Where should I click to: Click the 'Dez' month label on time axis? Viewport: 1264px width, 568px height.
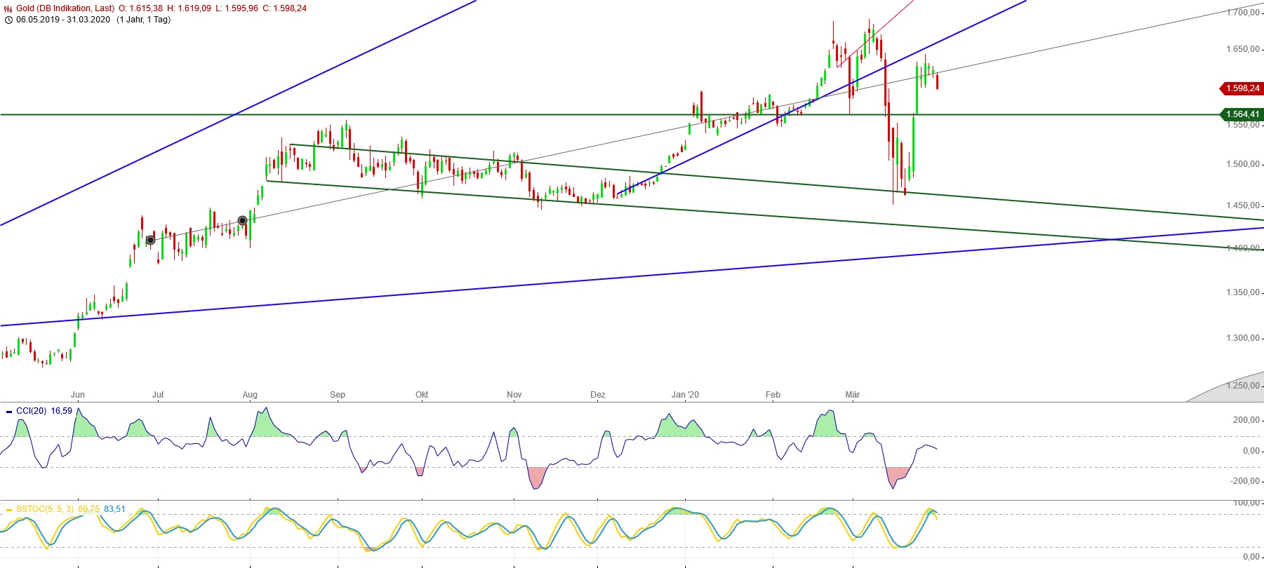point(598,395)
